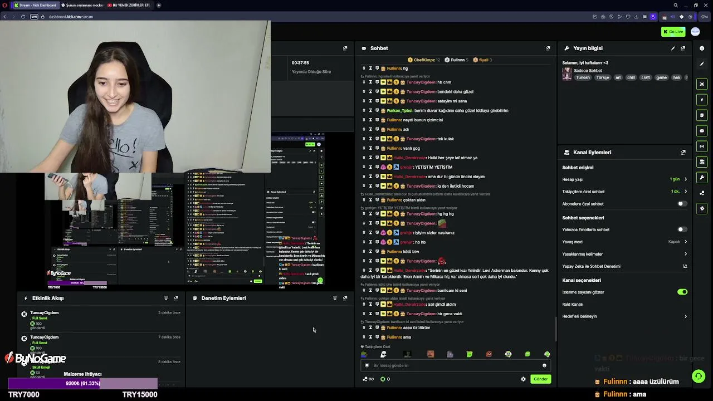Expand Hesap yaşı setting

pyautogui.click(x=624, y=179)
